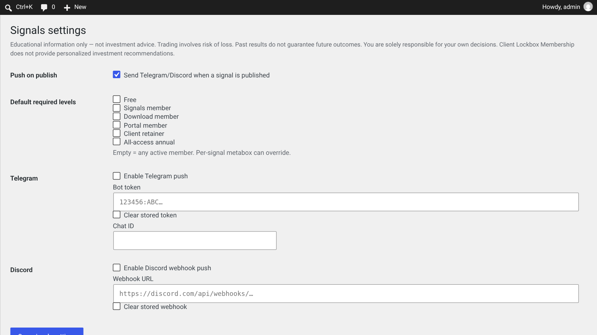Click the comment count 0
The width and height of the screenshot is (597, 335).
pos(53,7)
